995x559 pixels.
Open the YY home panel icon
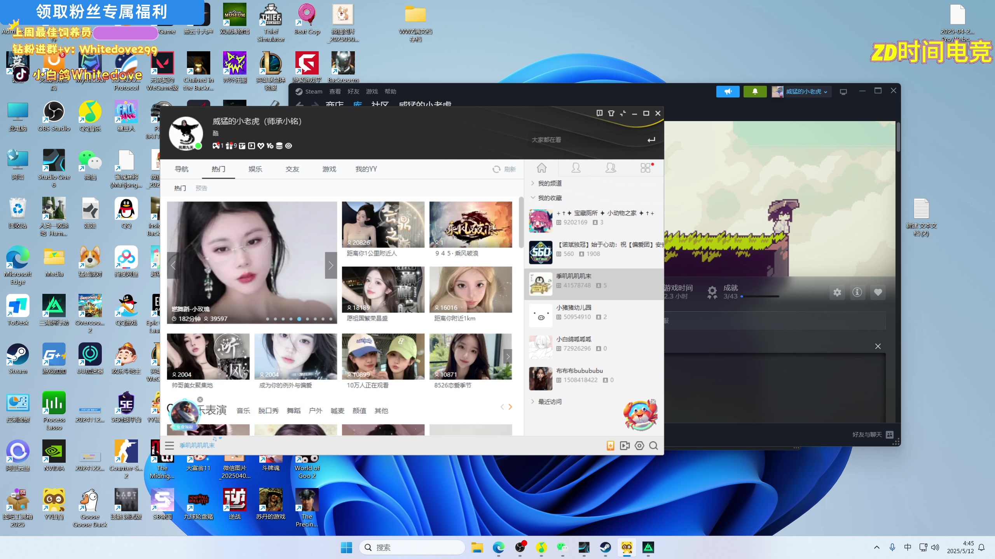pyautogui.click(x=541, y=168)
